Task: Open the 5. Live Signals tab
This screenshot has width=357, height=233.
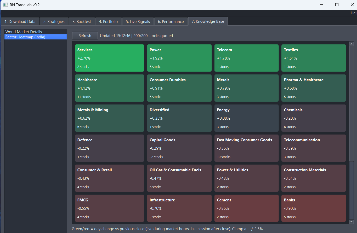Action: 138,21
